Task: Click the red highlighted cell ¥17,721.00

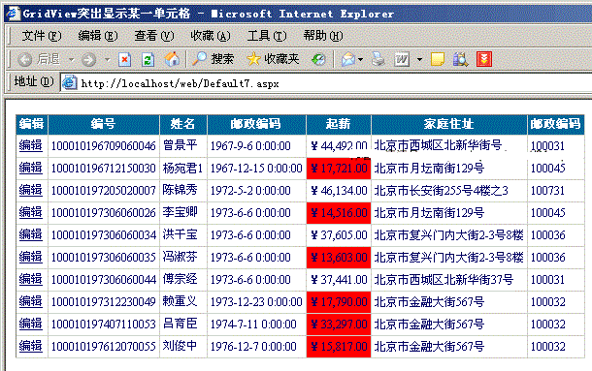Action: [x=339, y=169]
